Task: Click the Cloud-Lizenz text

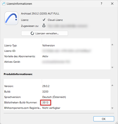Action: (x=55, y=20)
